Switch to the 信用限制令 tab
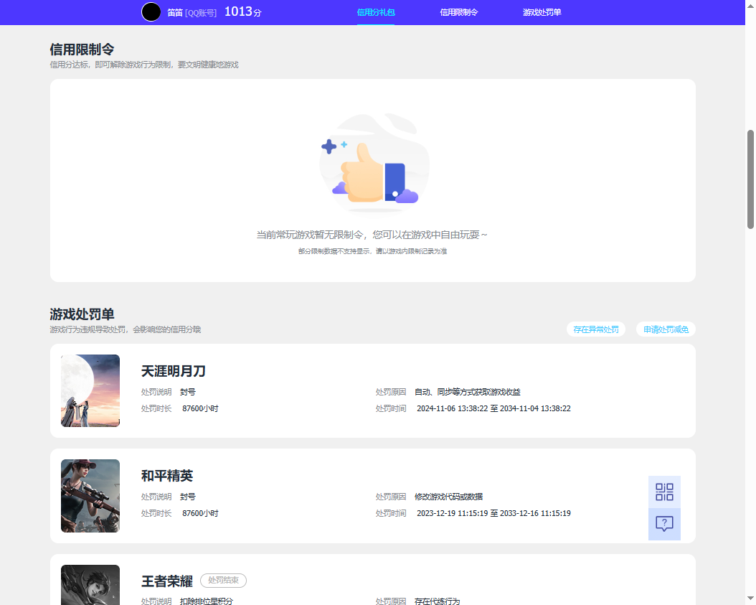 point(459,12)
